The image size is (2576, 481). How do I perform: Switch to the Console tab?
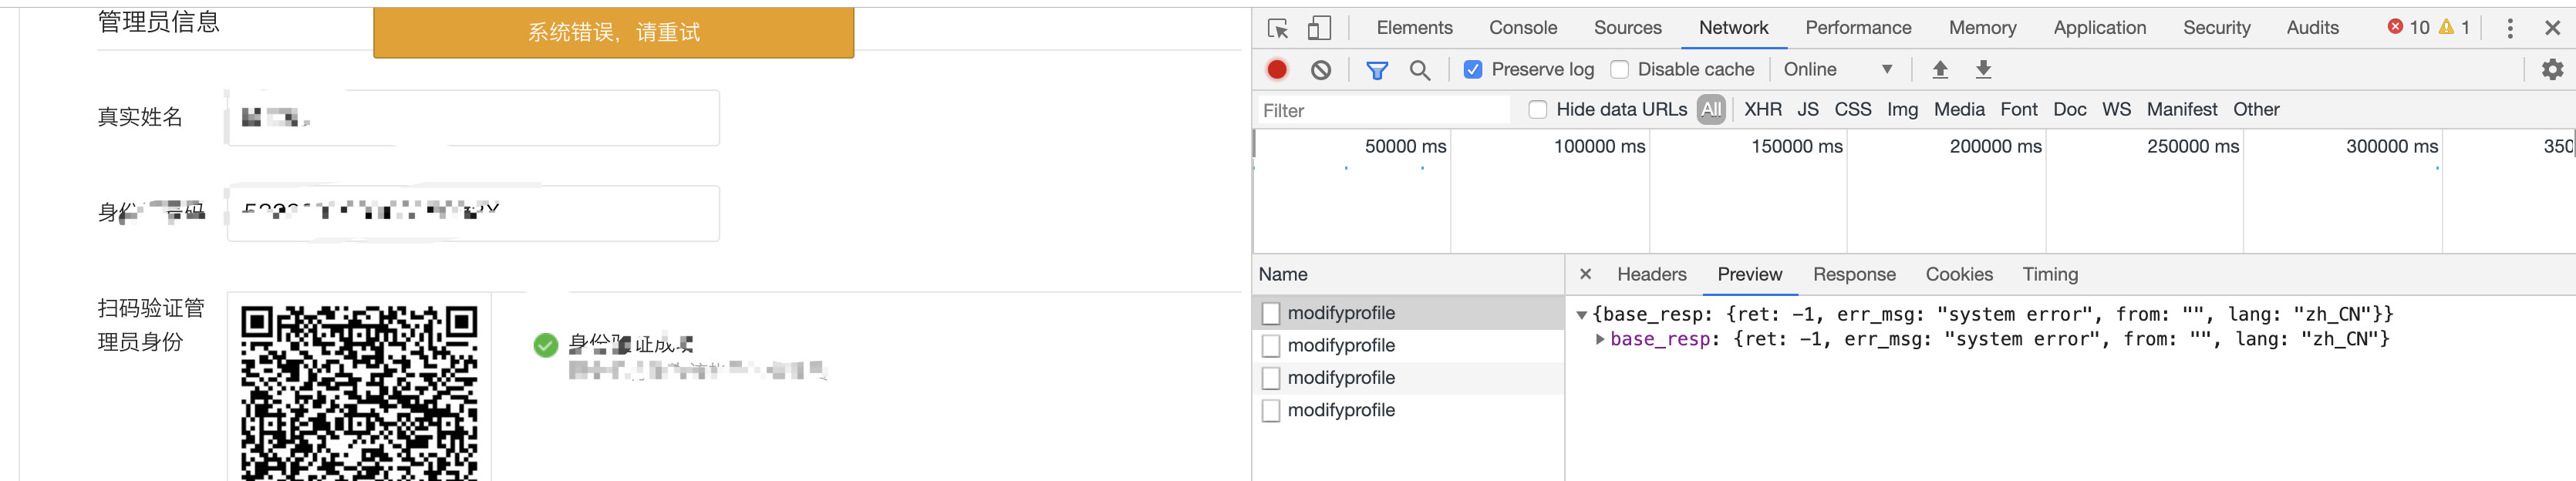point(1523,28)
